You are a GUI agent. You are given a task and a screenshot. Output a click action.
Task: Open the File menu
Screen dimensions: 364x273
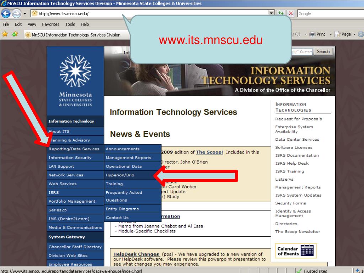point(6,24)
